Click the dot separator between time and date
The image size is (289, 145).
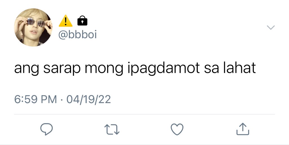[62, 100]
